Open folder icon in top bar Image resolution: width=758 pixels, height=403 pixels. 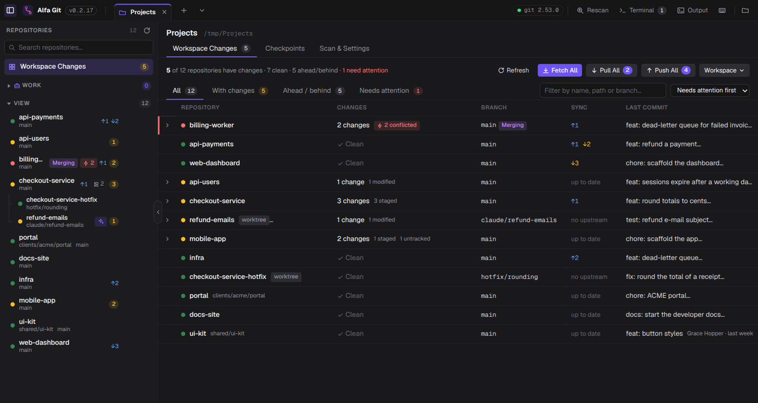point(745,10)
